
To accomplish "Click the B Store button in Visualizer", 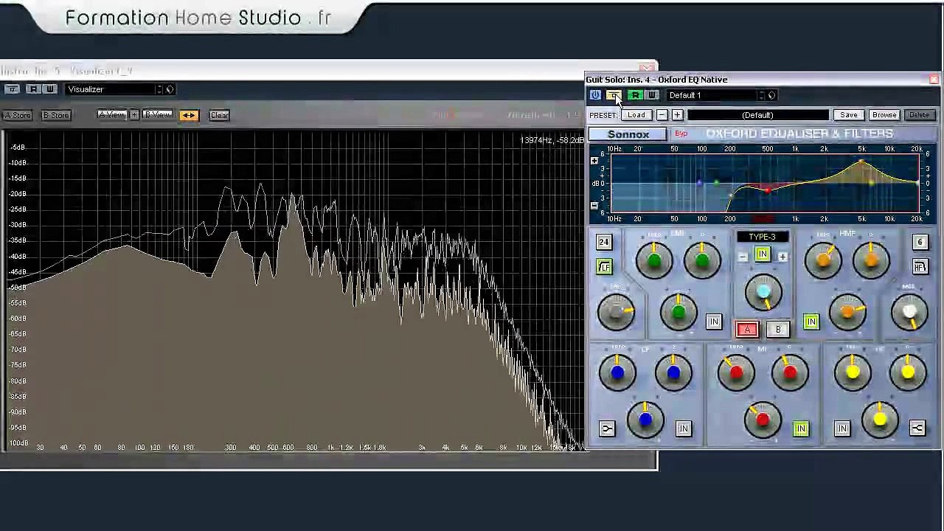I will click(x=56, y=115).
